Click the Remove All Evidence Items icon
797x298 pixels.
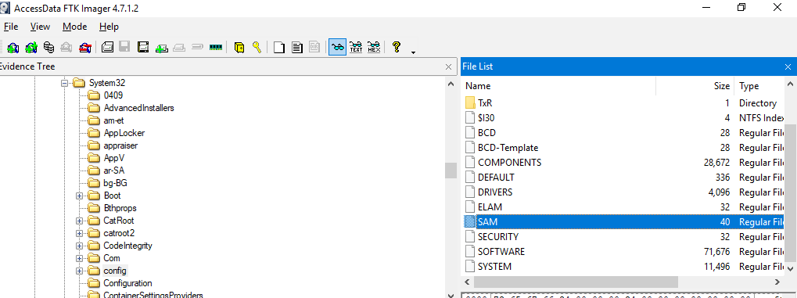coord(85,47)
